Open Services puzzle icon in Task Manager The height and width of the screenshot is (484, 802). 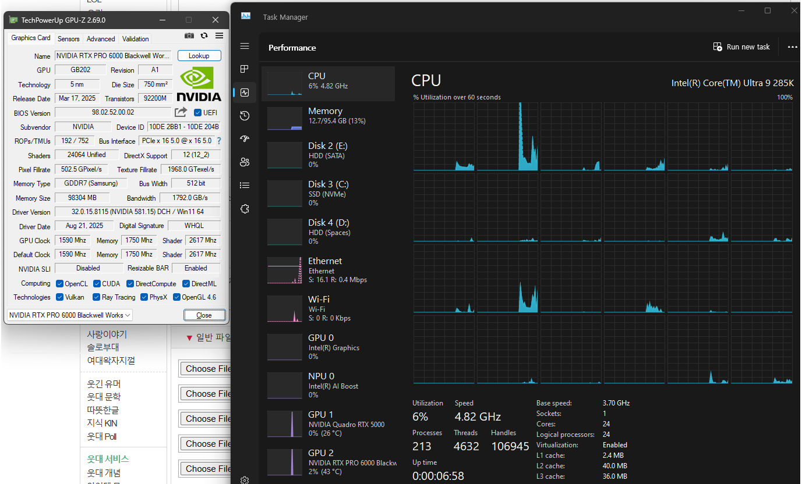[x=245, y=209]
